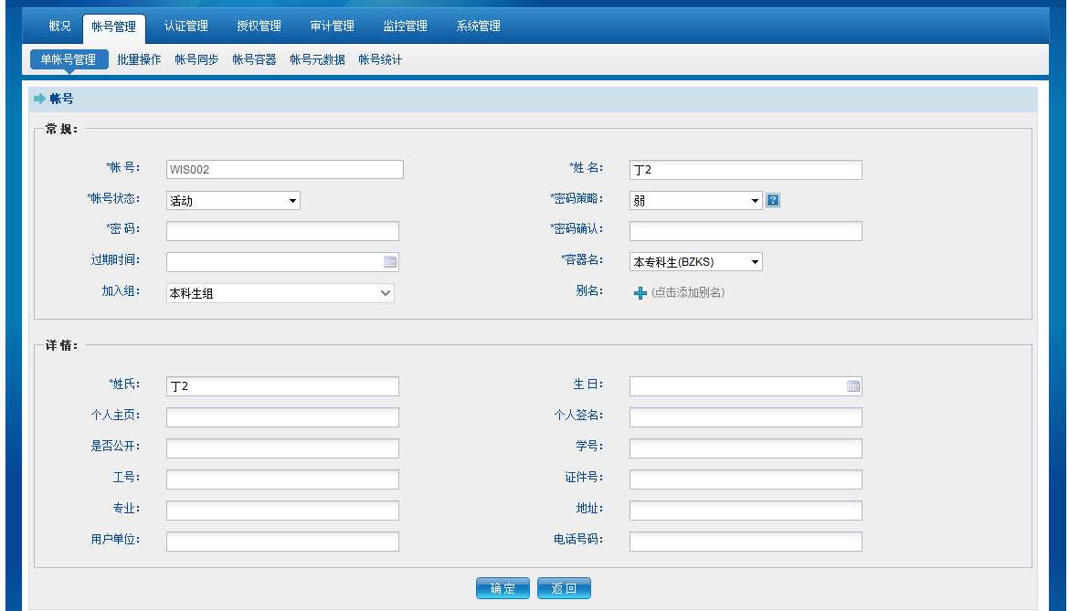Select the 学号 text field

coord(746,448)
